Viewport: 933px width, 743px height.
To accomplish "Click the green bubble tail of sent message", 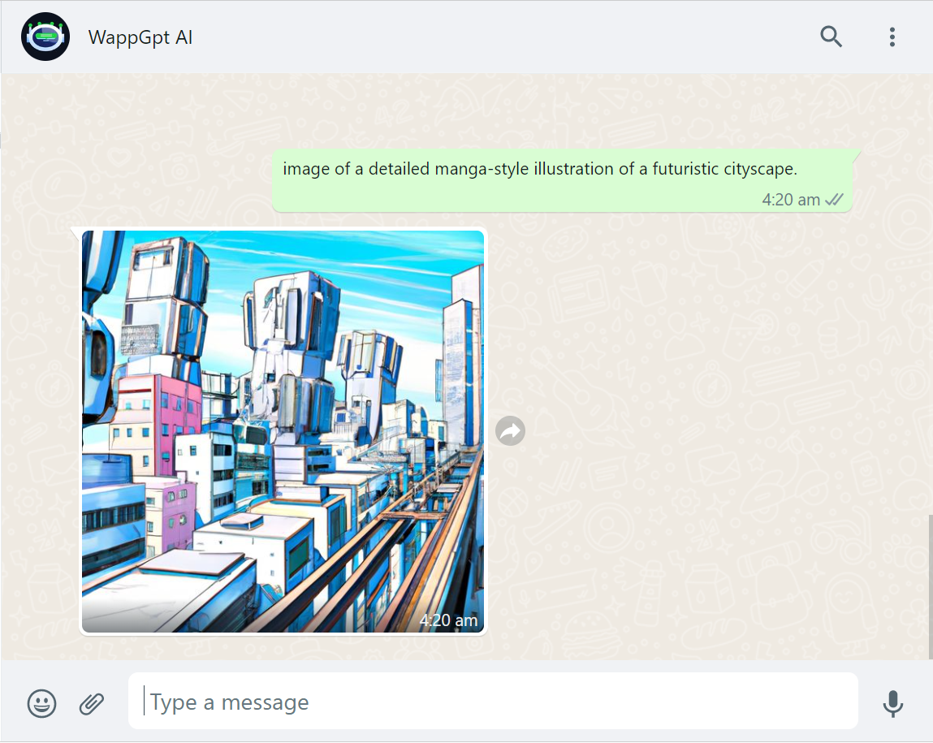I will pyautogui.click(x=856, y=155).
